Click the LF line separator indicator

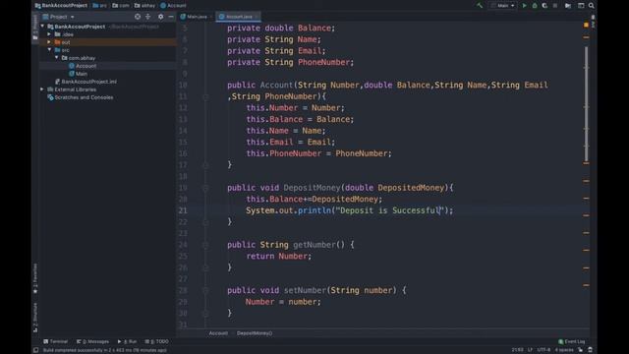point(530,350)
